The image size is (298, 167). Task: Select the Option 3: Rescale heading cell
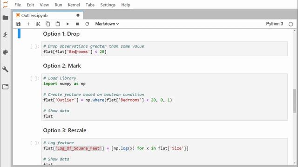65,130
